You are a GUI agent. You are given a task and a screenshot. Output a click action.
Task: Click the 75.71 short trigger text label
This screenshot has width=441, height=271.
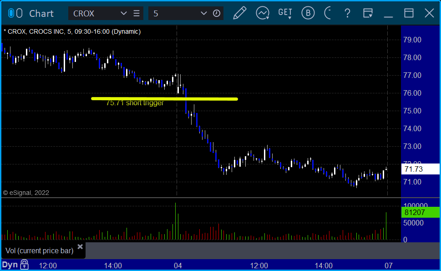pyautogui.click(x=135, y=103)
